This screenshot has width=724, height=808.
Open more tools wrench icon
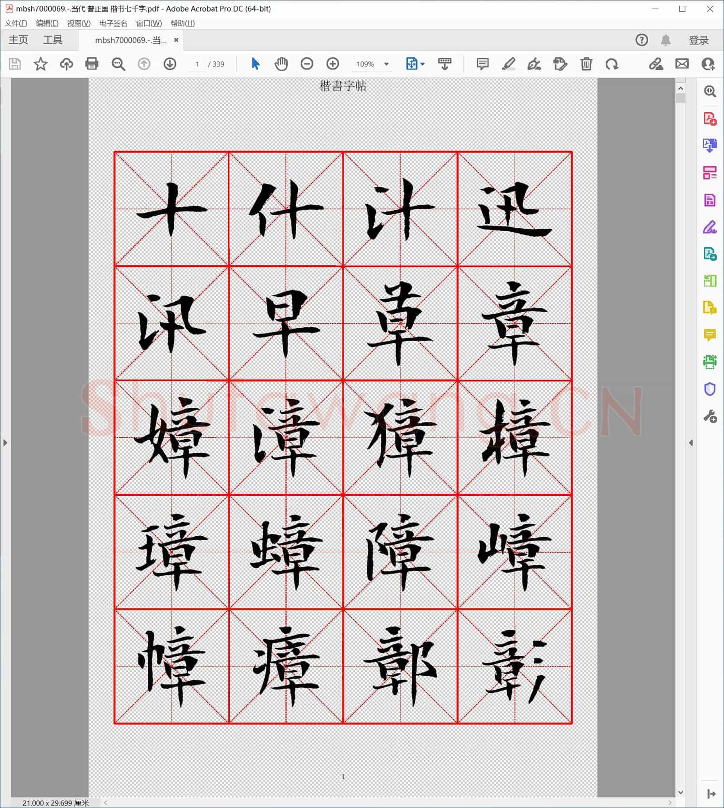coord(710,416)
